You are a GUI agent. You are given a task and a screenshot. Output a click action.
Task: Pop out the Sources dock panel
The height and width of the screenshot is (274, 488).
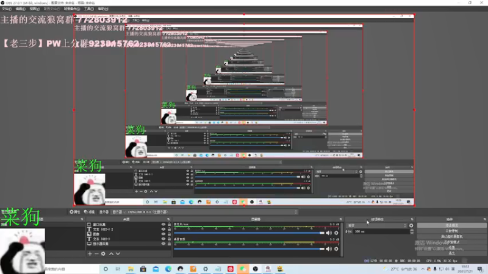[x=168, y=219]
